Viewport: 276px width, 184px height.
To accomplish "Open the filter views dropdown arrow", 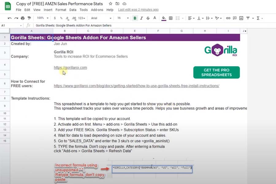I will [253, 18].
